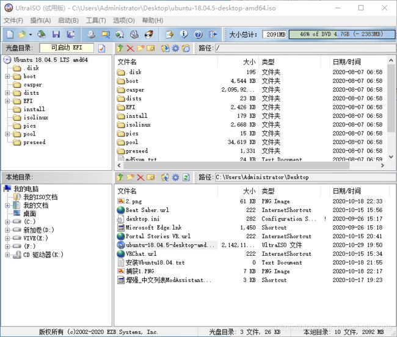397x337 pixels.
Task: Expand the VIVE(E:) drive node
Action: pyautogui.click(x=7, y=238)
